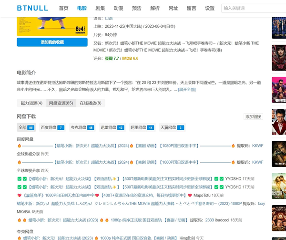
Task: Click the 夸克网盘 filter count badge 48
Action: tap(90, 128)
